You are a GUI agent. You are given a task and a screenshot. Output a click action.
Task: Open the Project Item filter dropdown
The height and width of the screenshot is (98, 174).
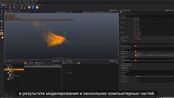click(43, 63)
